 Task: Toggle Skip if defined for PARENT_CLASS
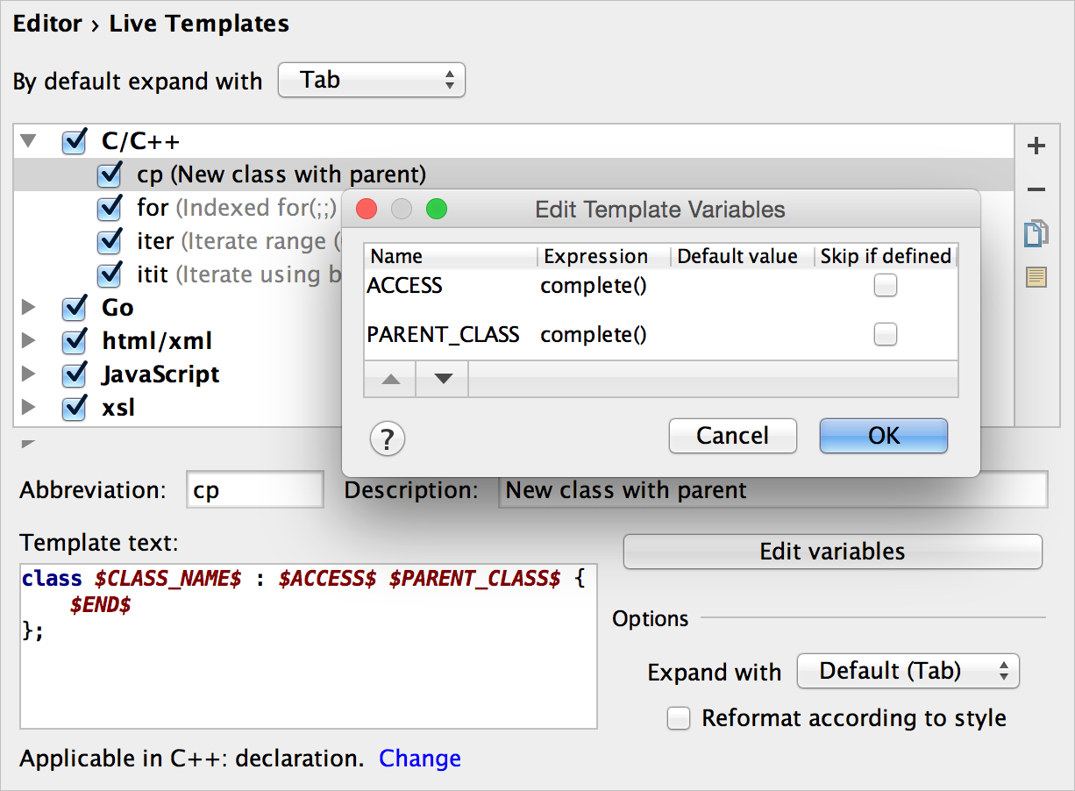click(x=886, y=334)
